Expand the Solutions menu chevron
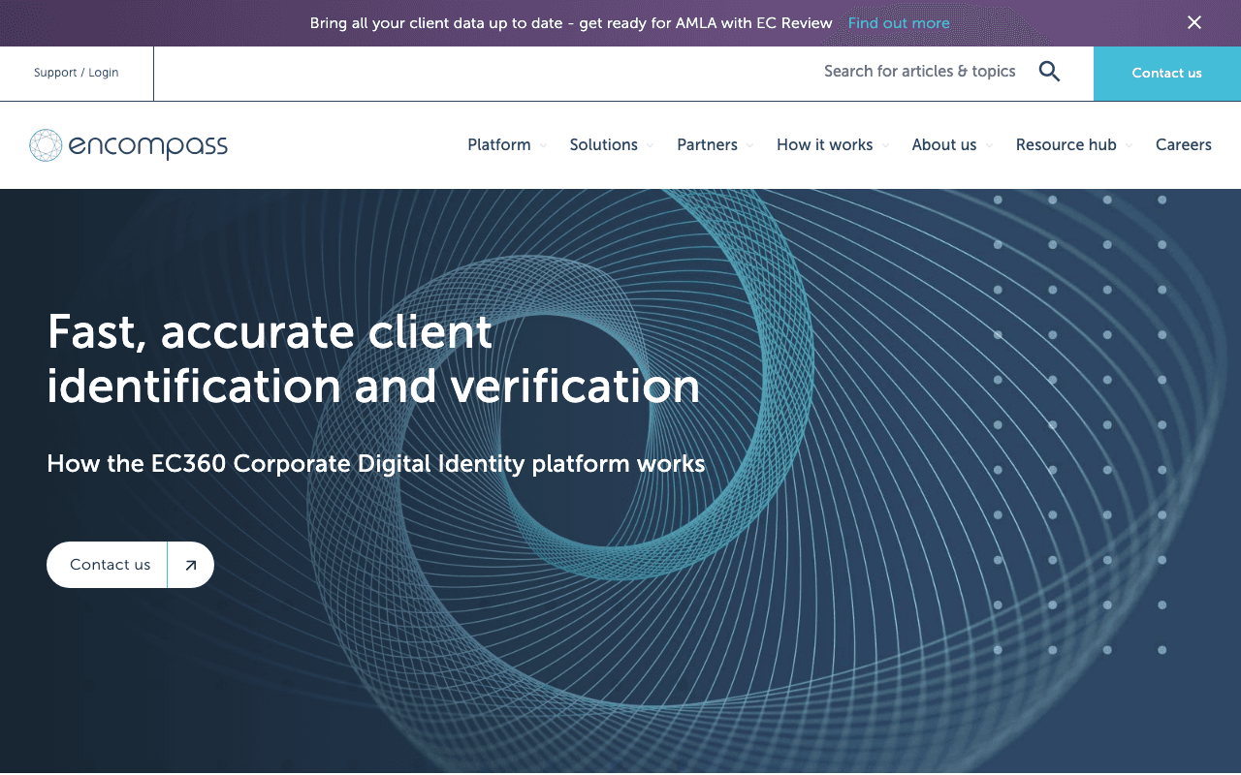 click(650, 146)
